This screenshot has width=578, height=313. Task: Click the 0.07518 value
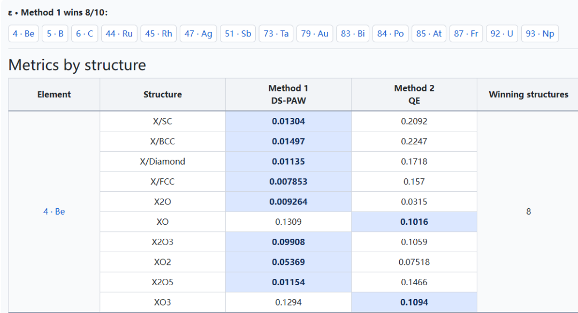[x=414, y=262]
